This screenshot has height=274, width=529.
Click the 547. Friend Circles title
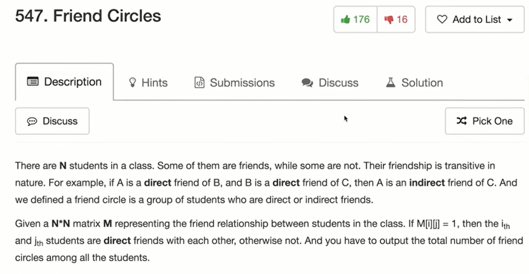pos(88,15)
